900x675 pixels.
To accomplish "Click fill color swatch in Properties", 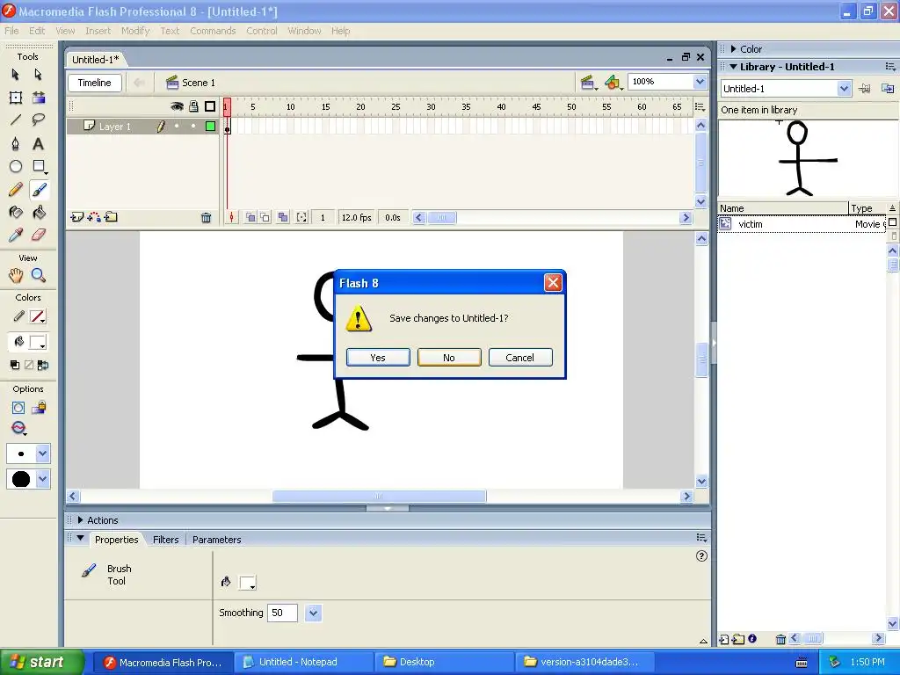I will (247, 583).
